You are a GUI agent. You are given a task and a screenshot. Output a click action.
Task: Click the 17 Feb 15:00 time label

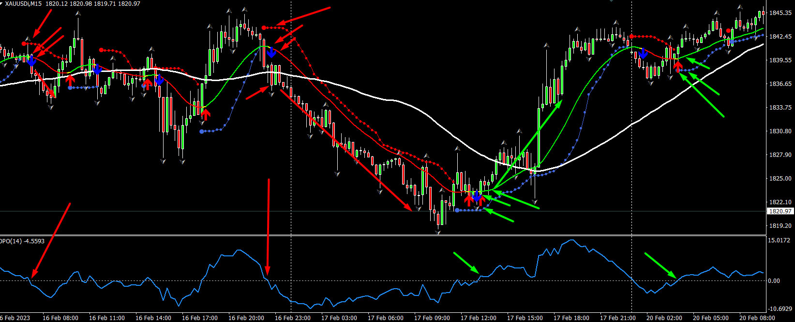pos(525,318)
